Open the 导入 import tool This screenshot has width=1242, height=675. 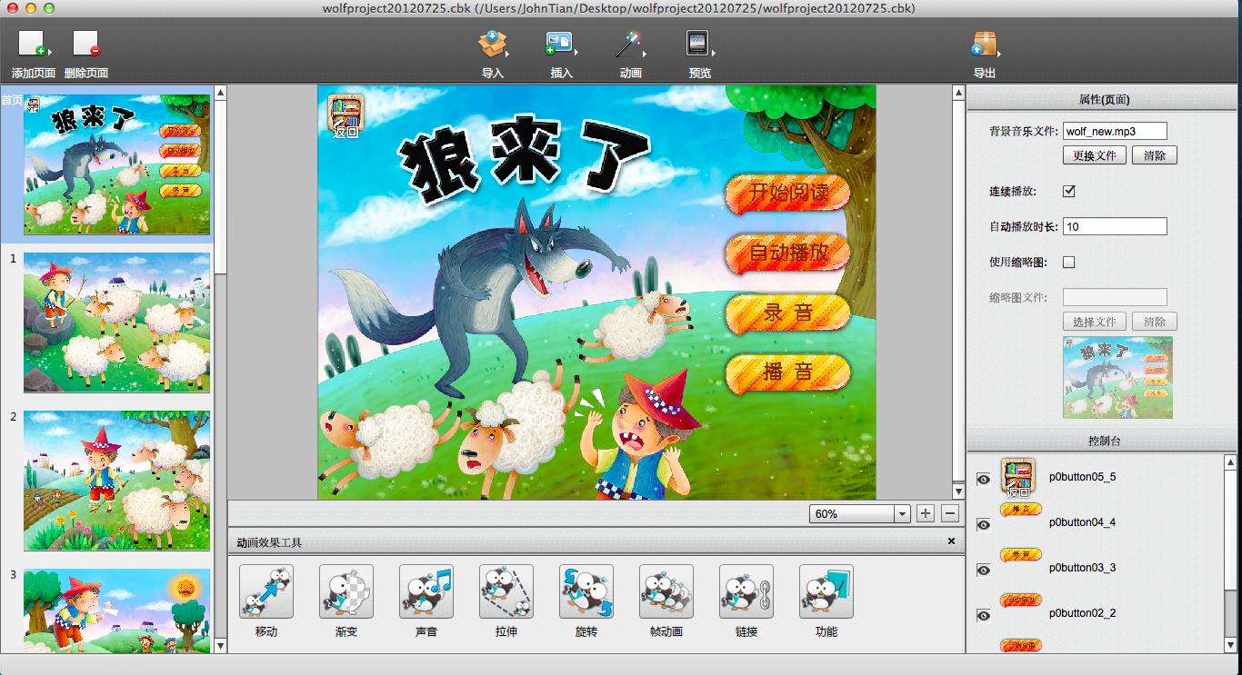coord(493,44)
